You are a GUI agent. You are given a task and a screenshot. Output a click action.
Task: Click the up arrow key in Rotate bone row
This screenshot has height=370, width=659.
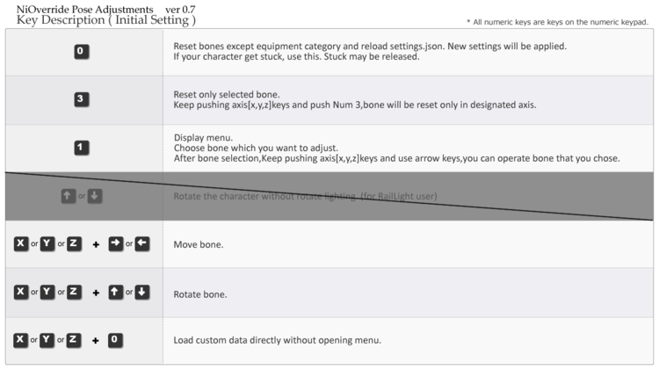click(116, 292)
